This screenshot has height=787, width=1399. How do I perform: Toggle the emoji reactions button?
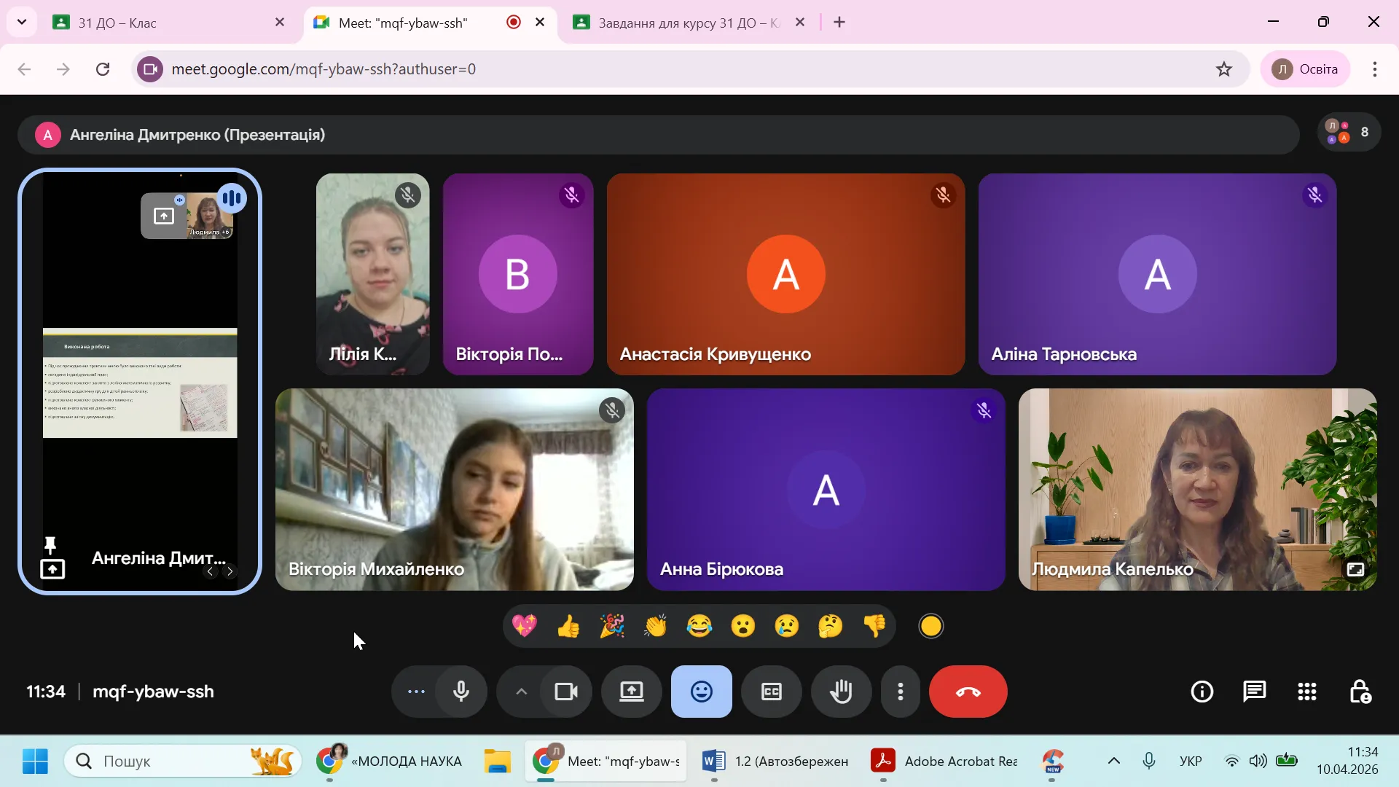(702, 692)
